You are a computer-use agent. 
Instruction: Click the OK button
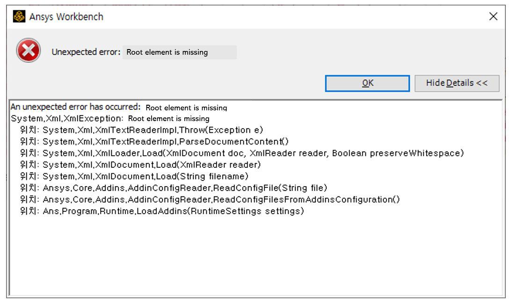tap(367, 84)
